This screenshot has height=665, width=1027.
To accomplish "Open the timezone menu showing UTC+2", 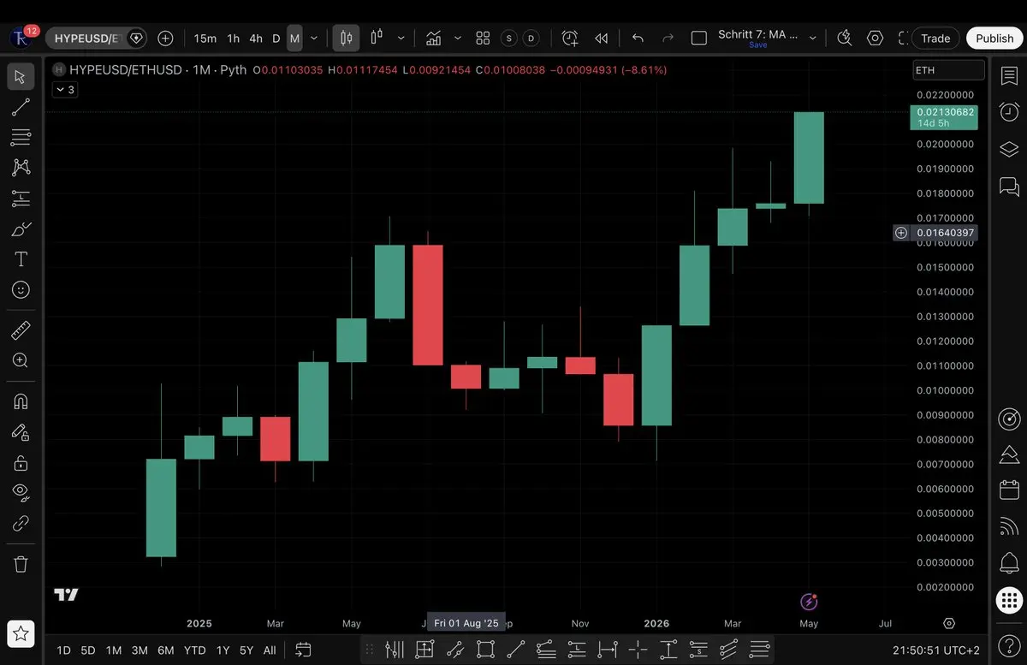I will point(936,650).
